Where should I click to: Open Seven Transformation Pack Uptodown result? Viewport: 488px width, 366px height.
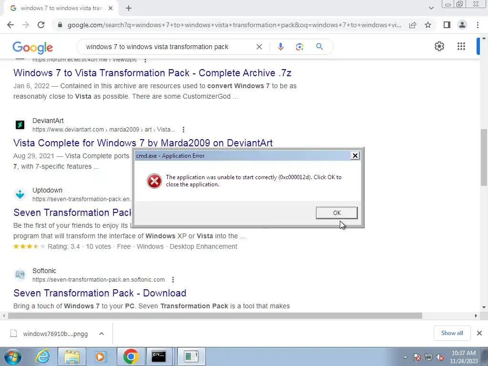point(72,213)
